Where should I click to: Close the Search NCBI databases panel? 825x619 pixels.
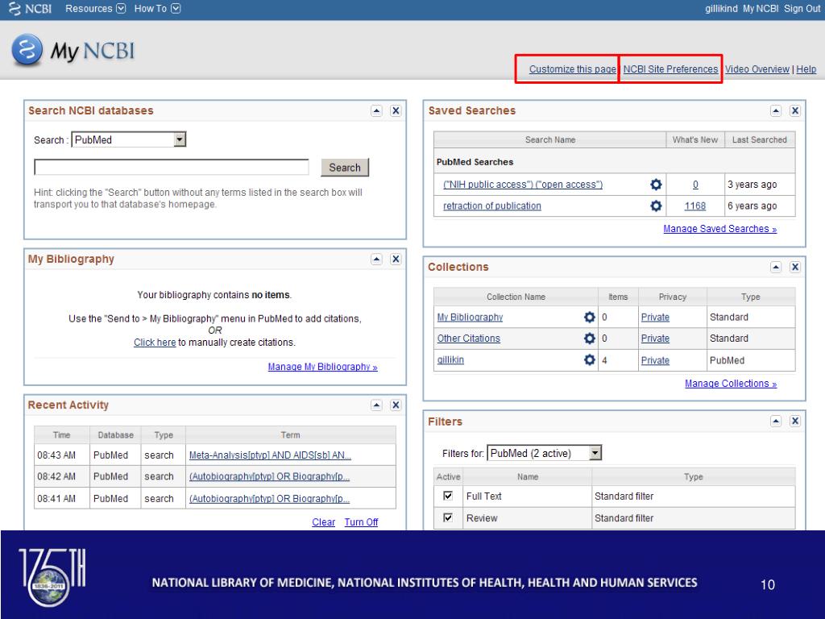(396, 110)
